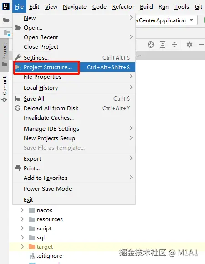Click the locate-in-tree crosshair icon
205x264 pixels.
pos(151,45)
